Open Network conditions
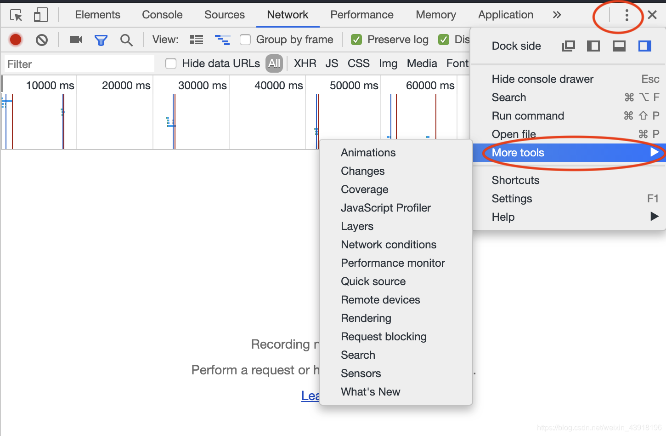The image size is (666, 436). (x=396, y=245)
